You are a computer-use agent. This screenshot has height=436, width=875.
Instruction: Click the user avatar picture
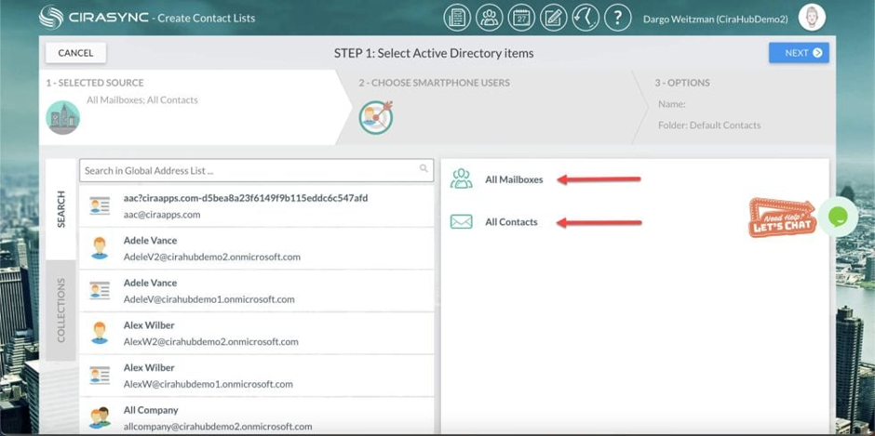(x=812, y=19)
